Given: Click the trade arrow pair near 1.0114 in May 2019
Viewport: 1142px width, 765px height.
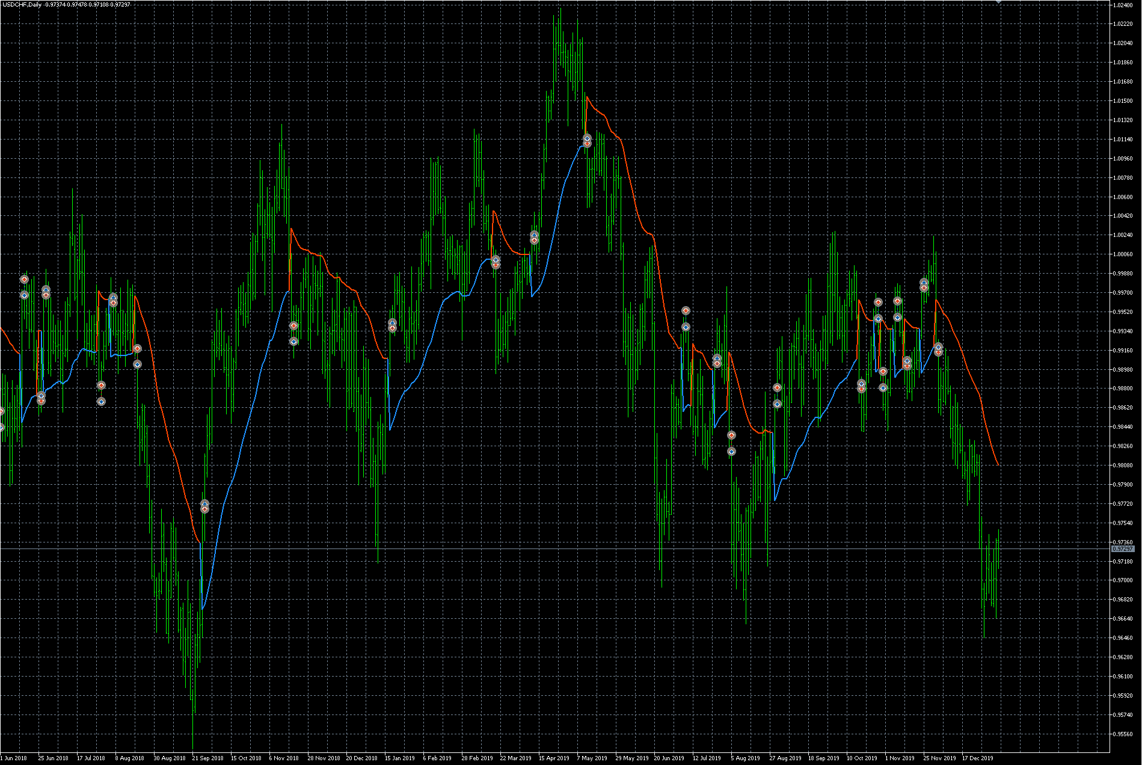Looking at the screenshot, I should coord(587,141).
